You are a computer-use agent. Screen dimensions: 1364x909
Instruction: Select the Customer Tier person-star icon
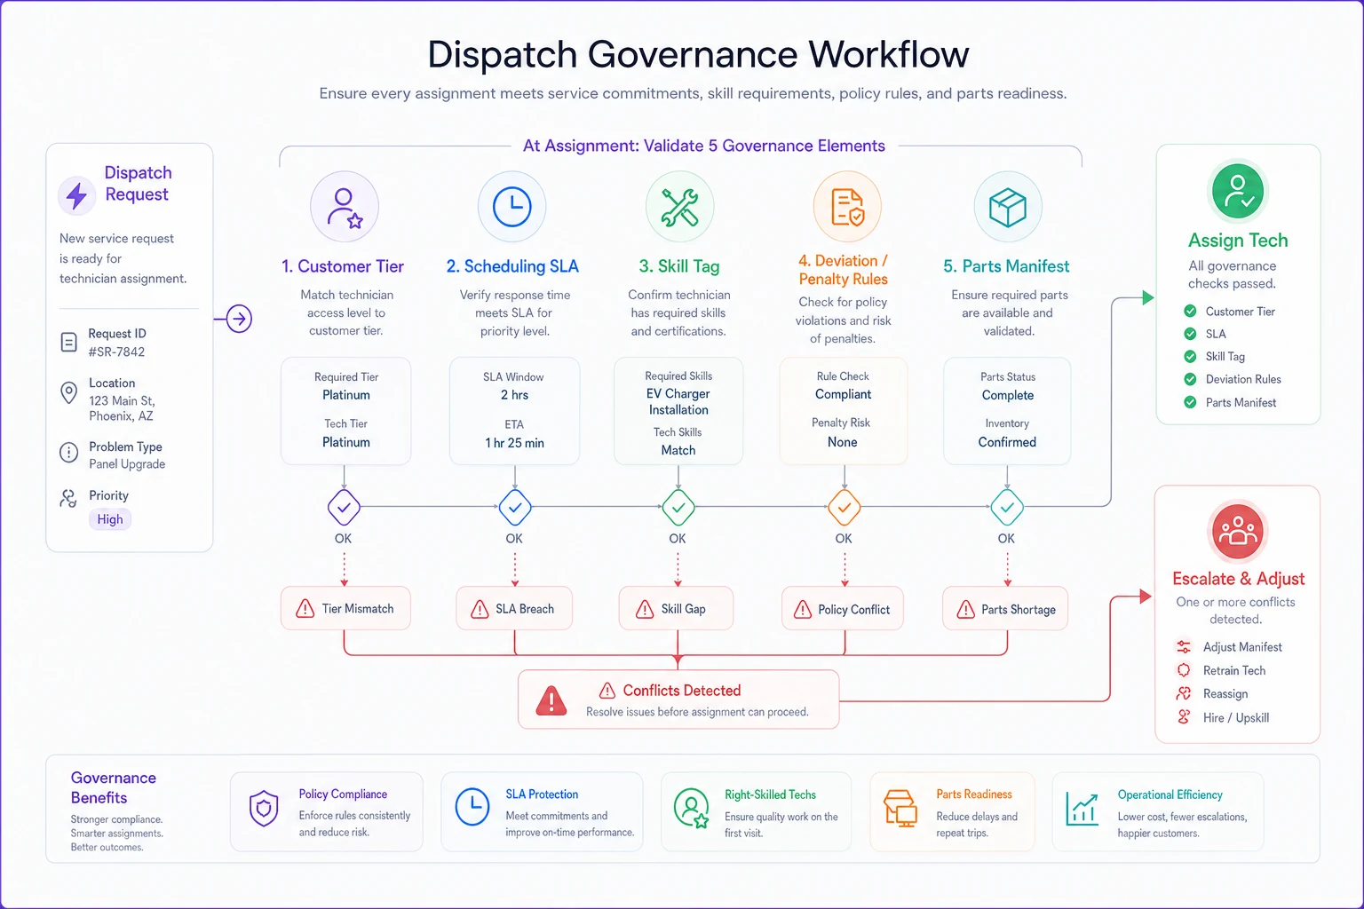point(345,207)
